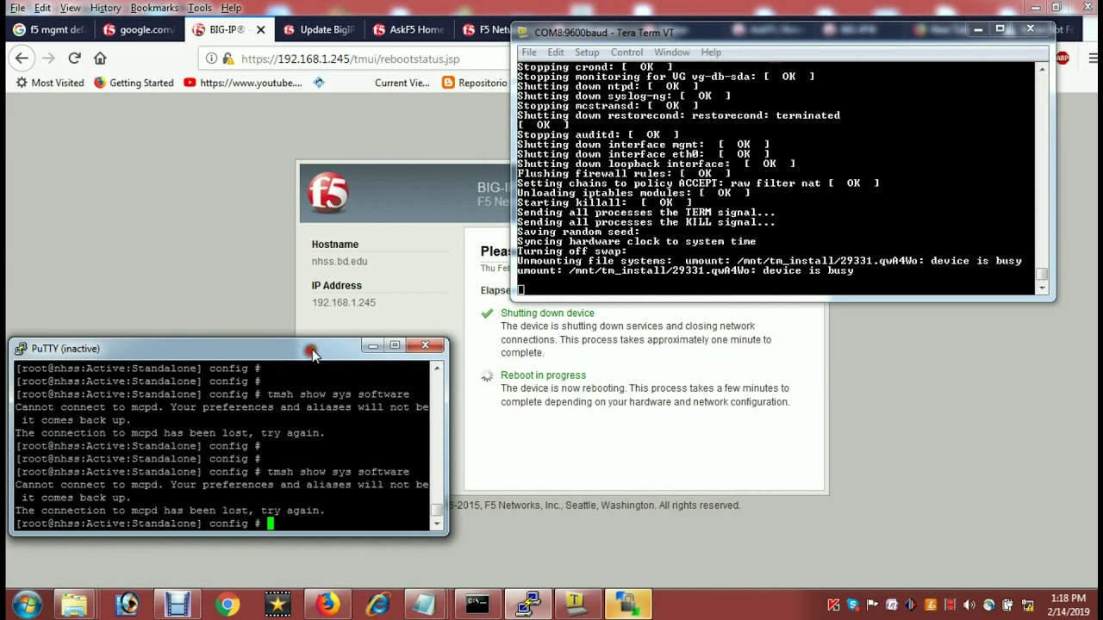Image resolution: width=1103 pixels, height=620 pixels.
Task: Switch to the google.com tab
Action: click(138, 29)
